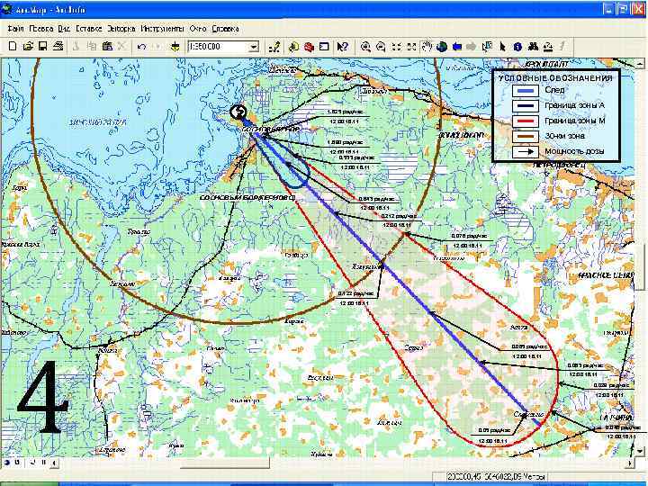This screenshot has width=648, height=486.
Task: Activate the Identify tool
Action: (x=517, y=47)
